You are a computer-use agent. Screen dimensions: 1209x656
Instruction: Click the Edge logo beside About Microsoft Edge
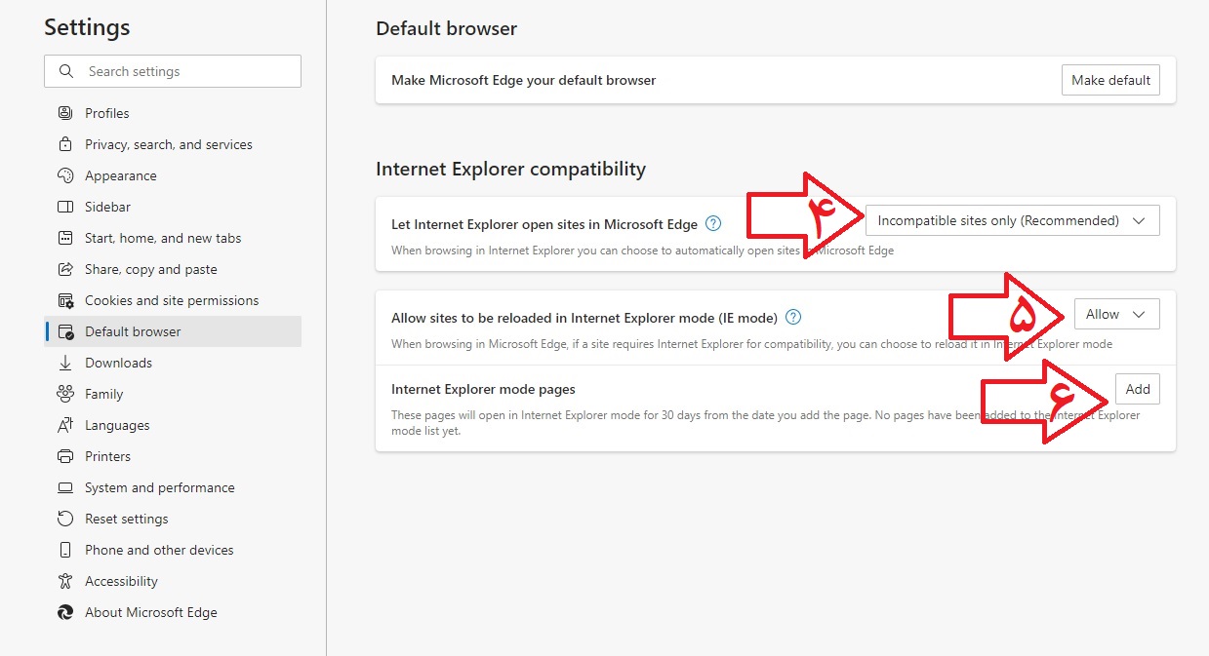pos(65,612)
